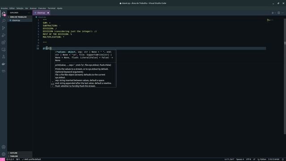
Task: Open the Explorer view in activity bar
Action: tap(4, 14)
